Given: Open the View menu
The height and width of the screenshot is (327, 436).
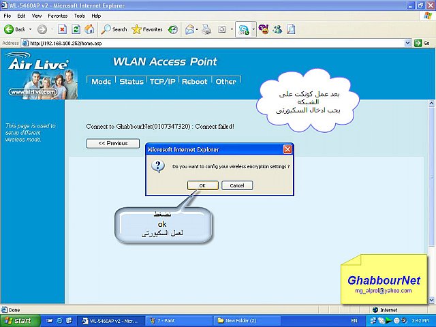Looking at the screenshot, I should pos(36,16).
